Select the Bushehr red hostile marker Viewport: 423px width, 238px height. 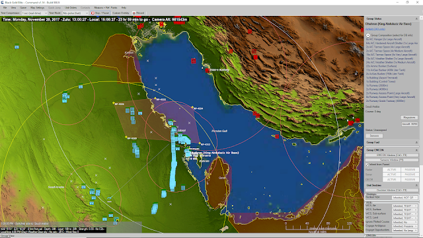coord(207,71)
